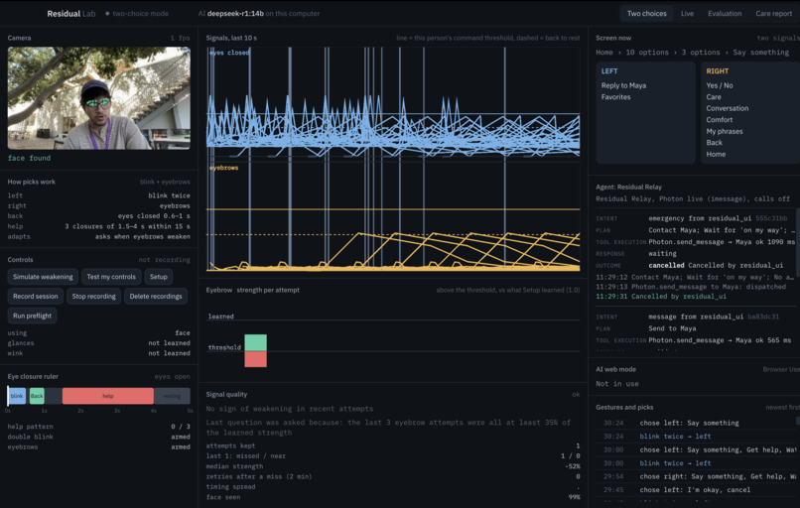
Task: Click the wink not learned status
Action: tap(169, 353)
